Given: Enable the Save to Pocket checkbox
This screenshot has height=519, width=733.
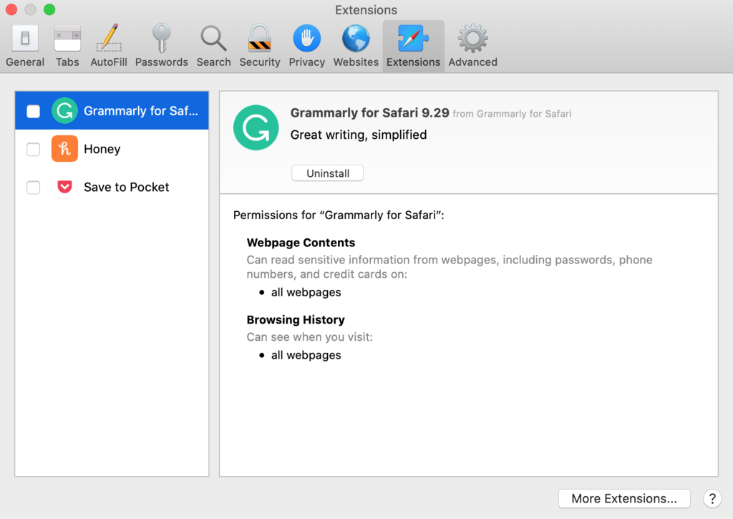Looking at the screenshot, I should click(x=33, y=187).
